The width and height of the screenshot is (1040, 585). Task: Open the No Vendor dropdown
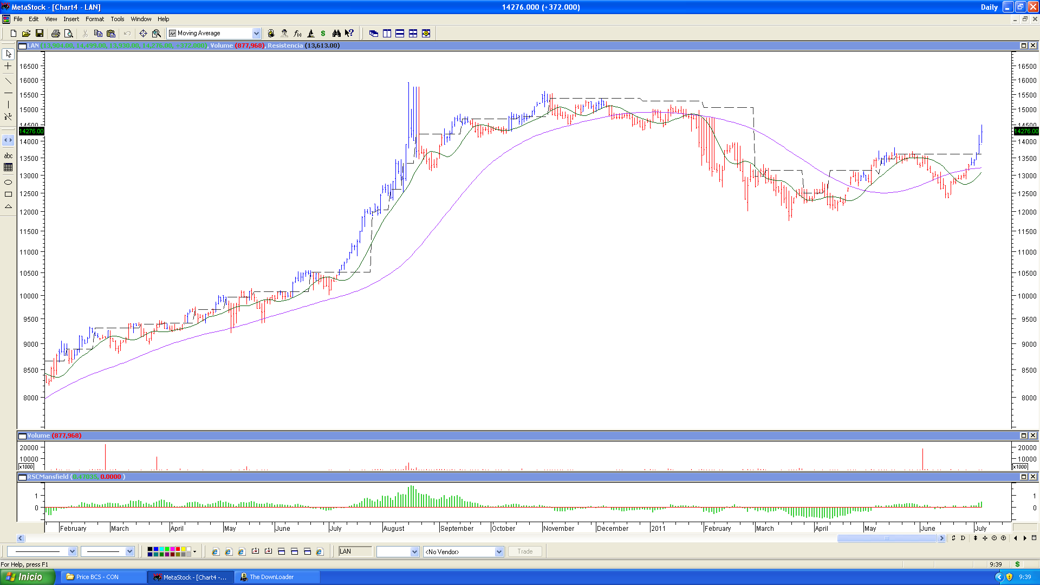pos(499,551)
